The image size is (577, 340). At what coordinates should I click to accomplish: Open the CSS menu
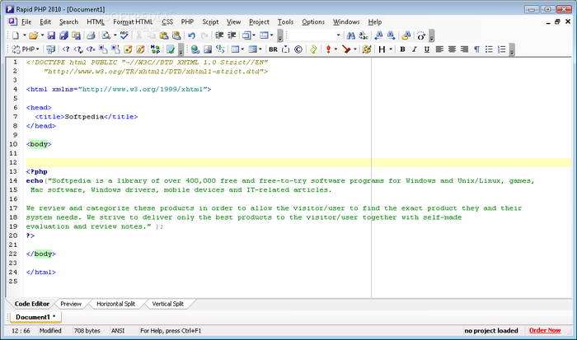pos(167,22)
